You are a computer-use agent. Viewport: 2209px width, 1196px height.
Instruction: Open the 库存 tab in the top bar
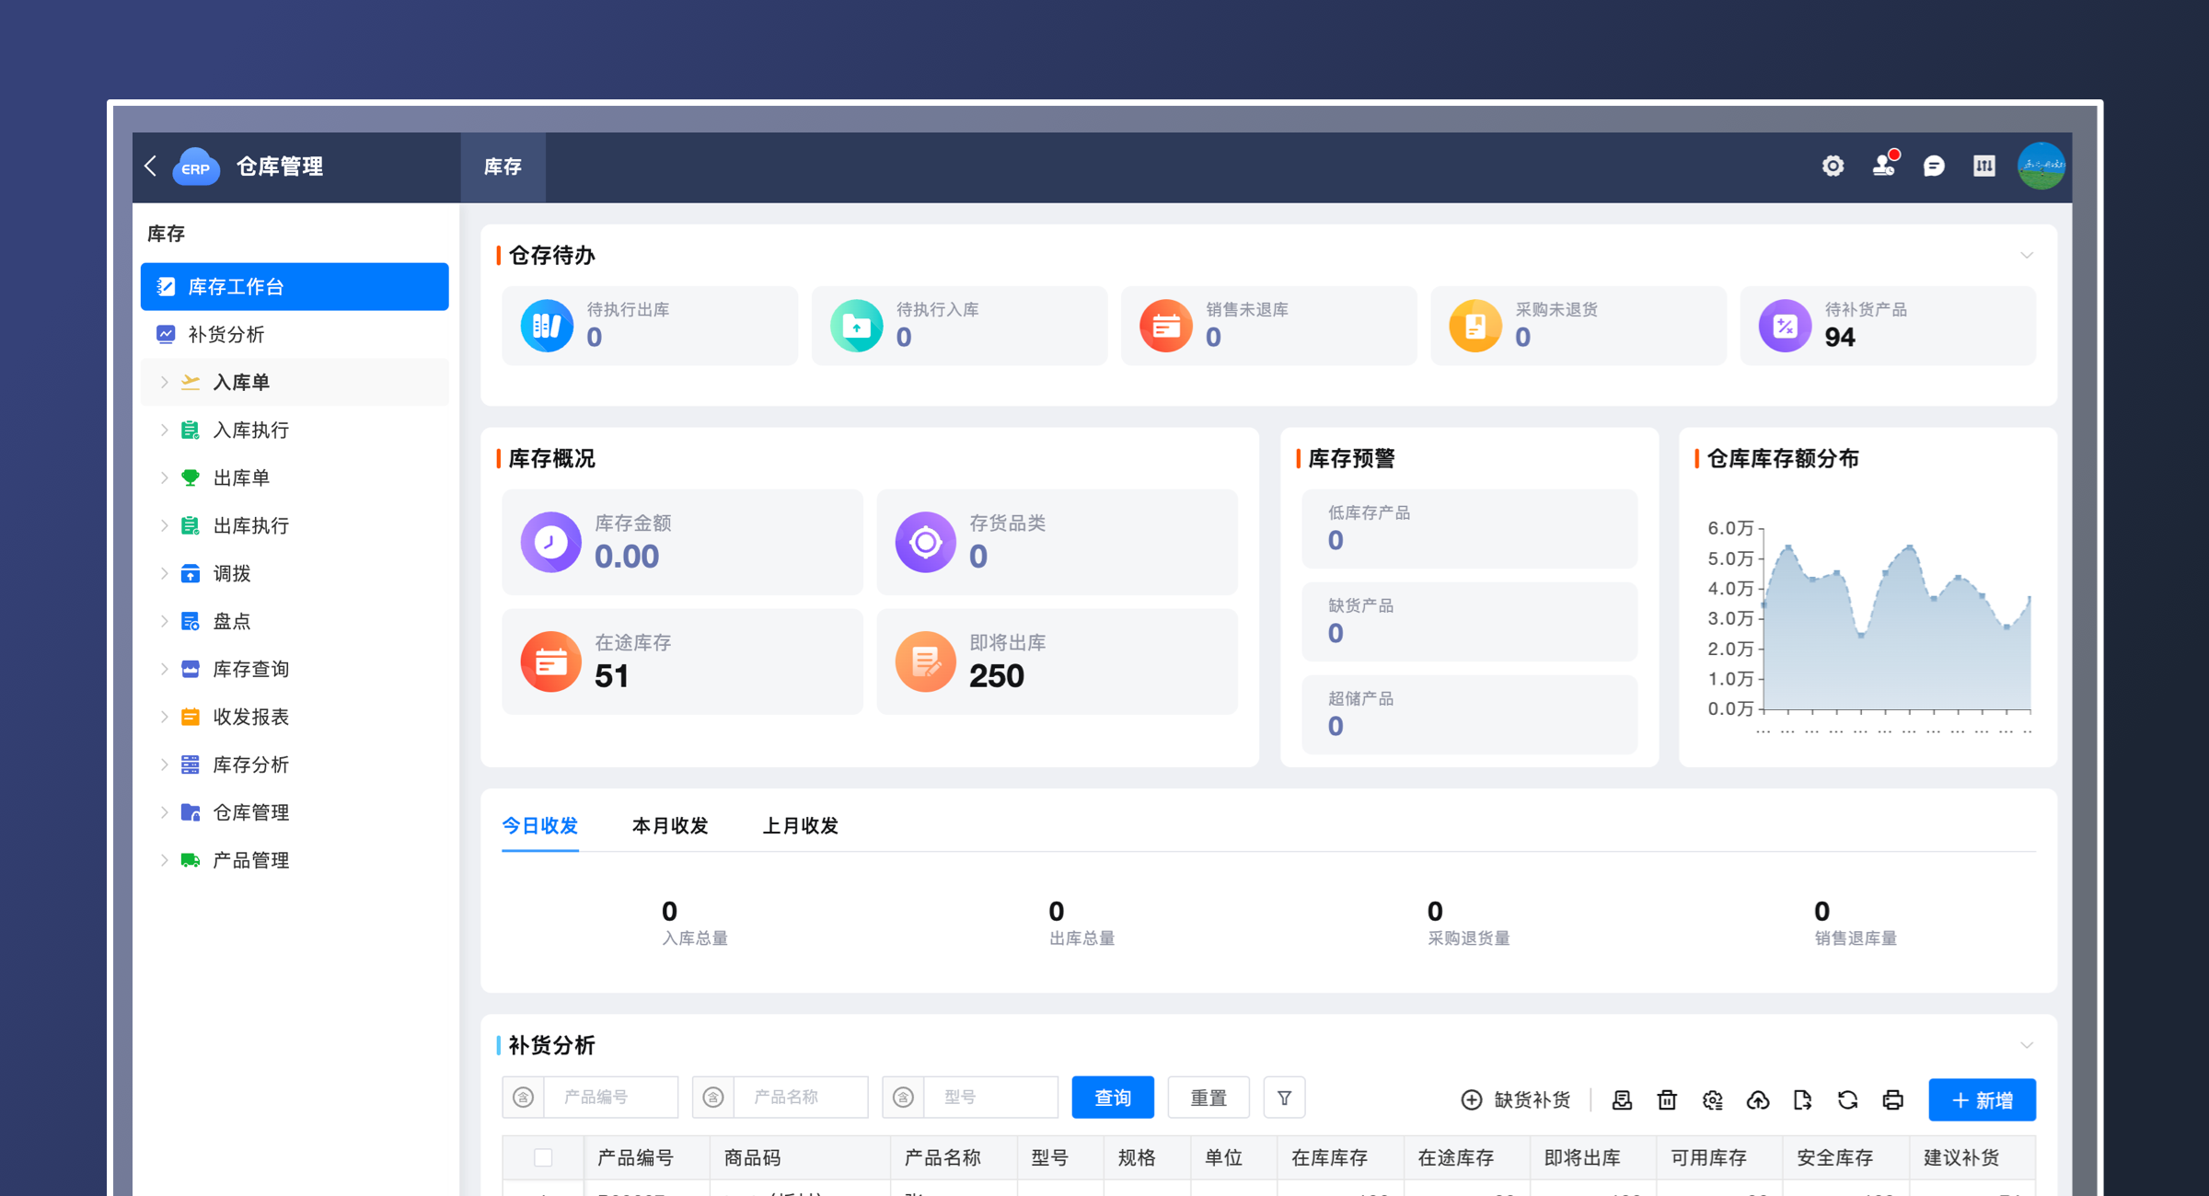pos(502,167)
